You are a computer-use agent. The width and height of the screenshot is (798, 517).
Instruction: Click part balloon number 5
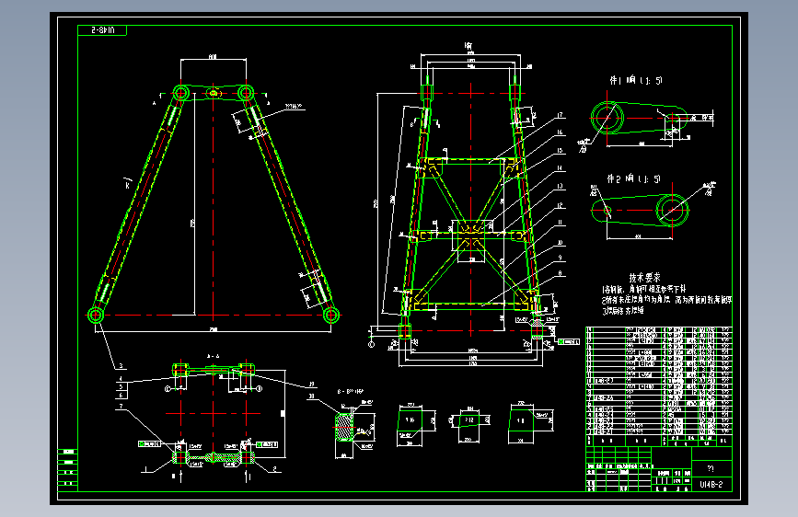pyautogui.click(x=121, y=386)
